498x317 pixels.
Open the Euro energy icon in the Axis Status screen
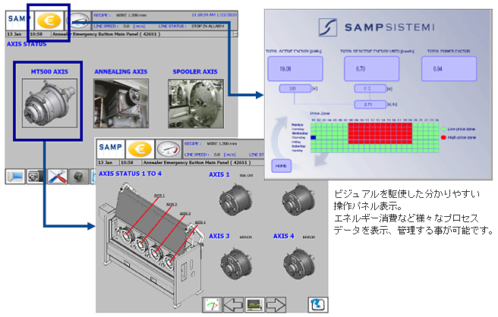click(x=49, y=20)
